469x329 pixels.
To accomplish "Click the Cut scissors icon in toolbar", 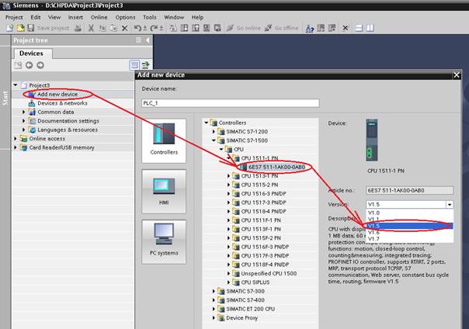I will (91, 28).
